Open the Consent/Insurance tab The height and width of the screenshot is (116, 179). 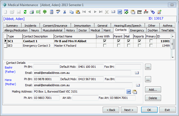pos(55,26)
